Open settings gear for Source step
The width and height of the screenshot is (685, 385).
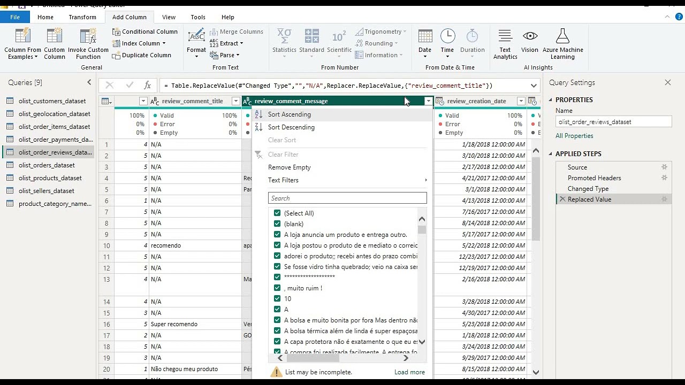click(664, 167)
